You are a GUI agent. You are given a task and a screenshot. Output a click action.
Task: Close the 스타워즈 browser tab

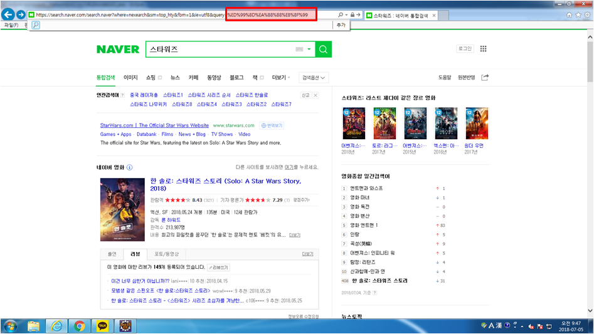[x=434, y=16]
